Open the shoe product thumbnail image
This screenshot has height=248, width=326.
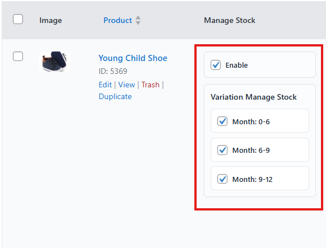pyautogui.click(x=55, y=62)
